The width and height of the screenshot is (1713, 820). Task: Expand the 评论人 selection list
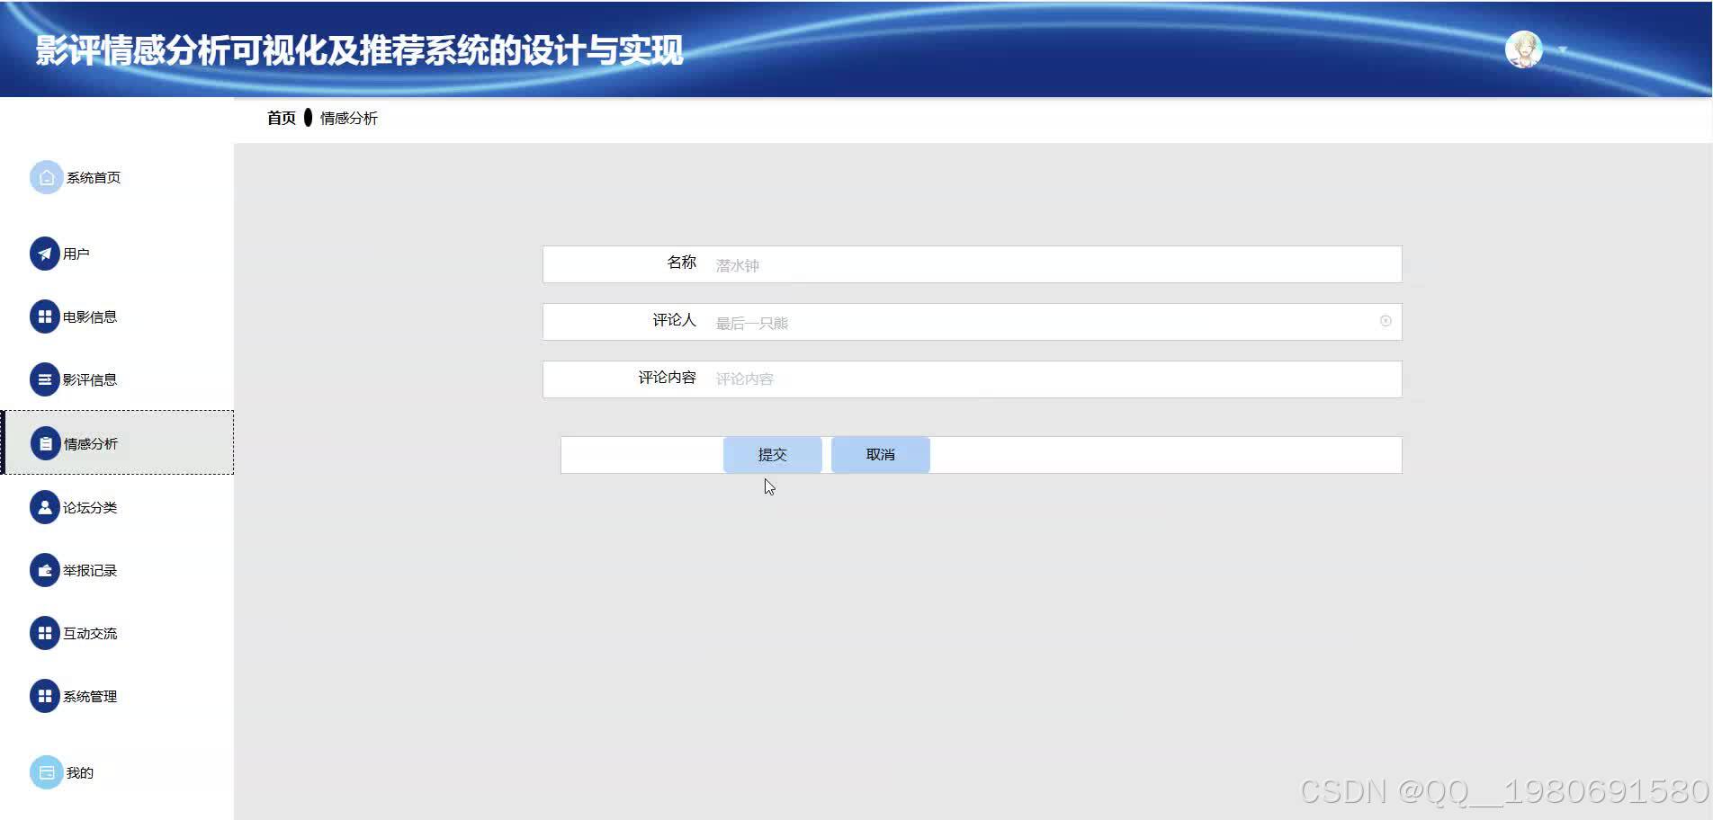(990, 321)
